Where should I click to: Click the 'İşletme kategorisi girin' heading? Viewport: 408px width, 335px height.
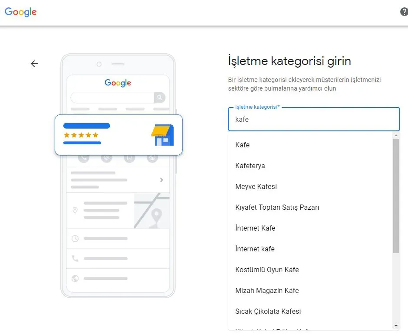click(x=290, y=61)
